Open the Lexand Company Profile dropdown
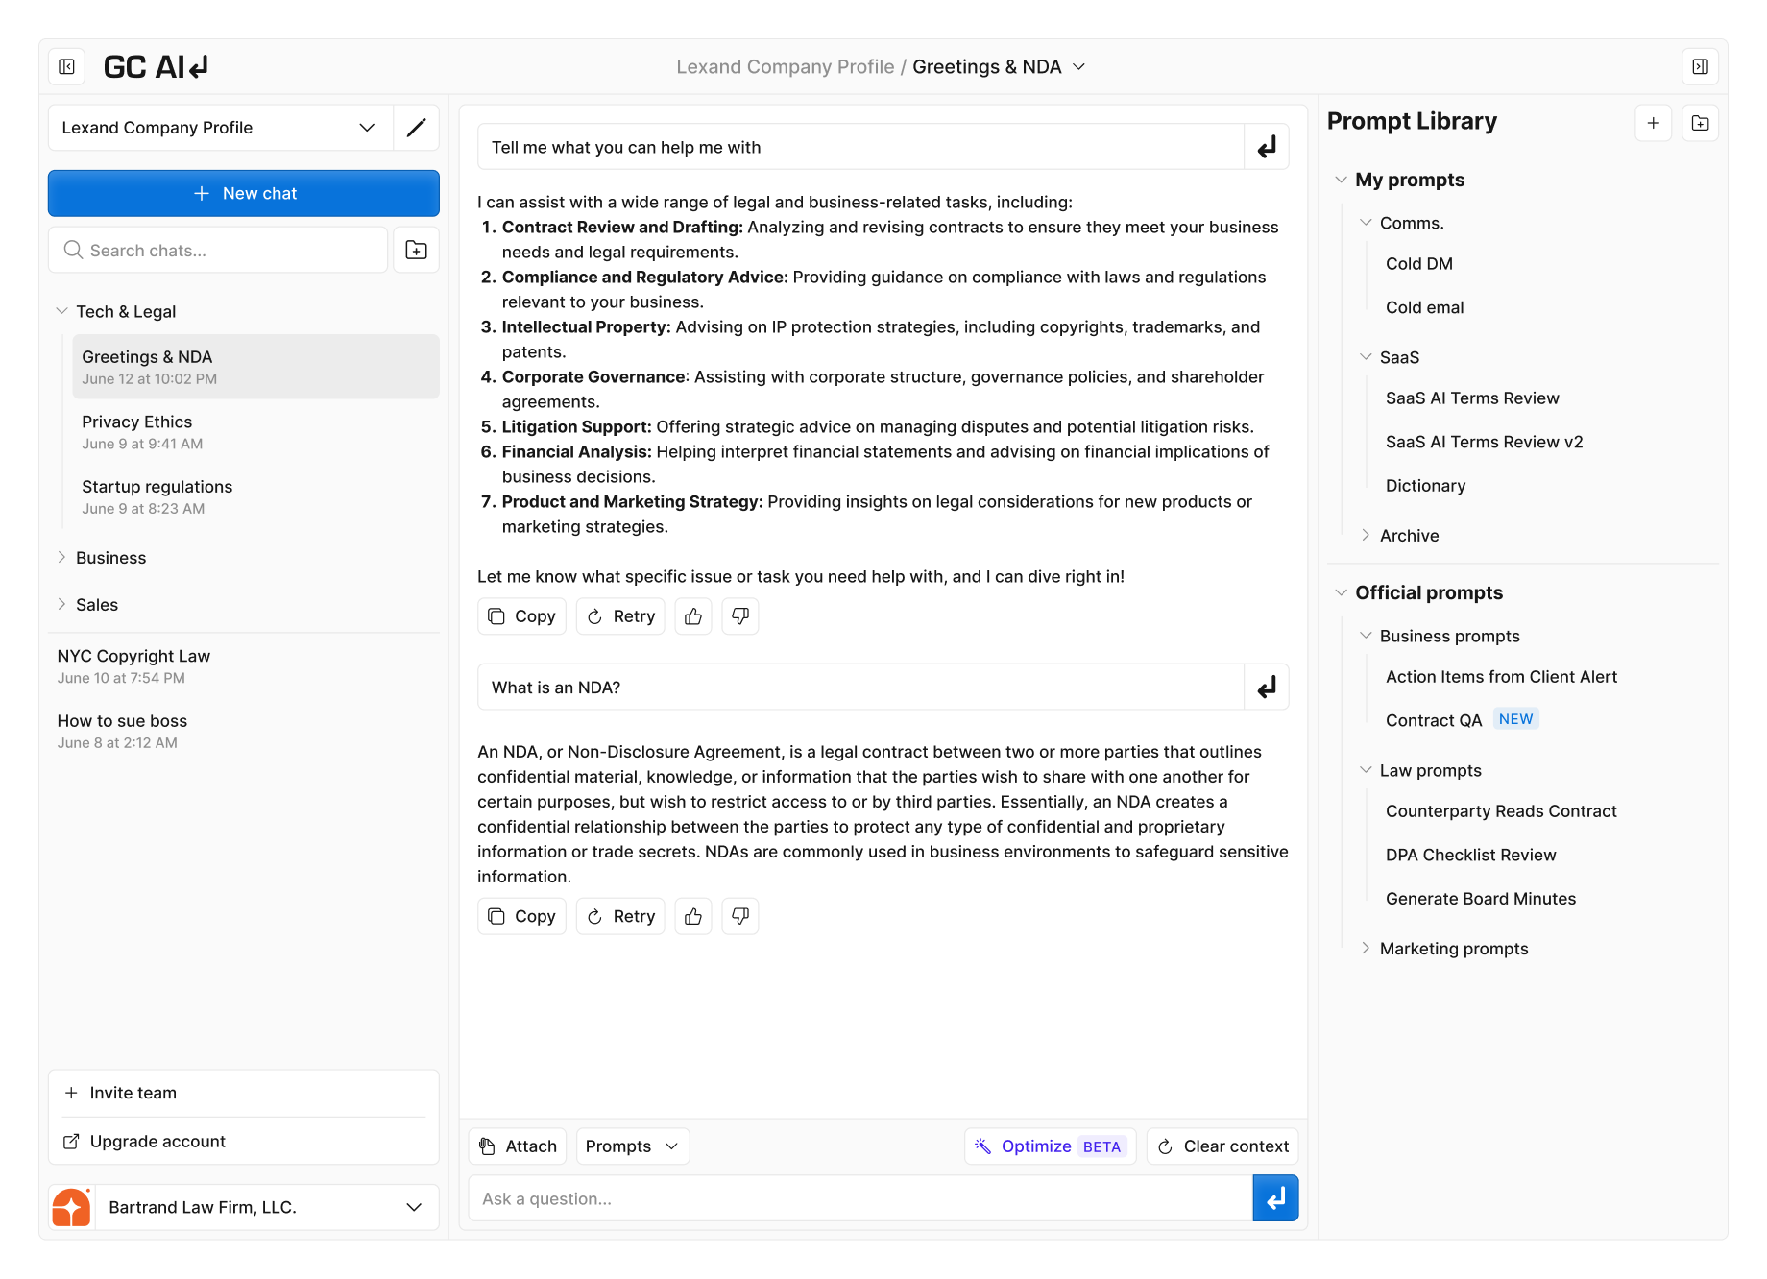This screenshot has width=1767, height=1279. pyautogui.click(x=221, y=128)
